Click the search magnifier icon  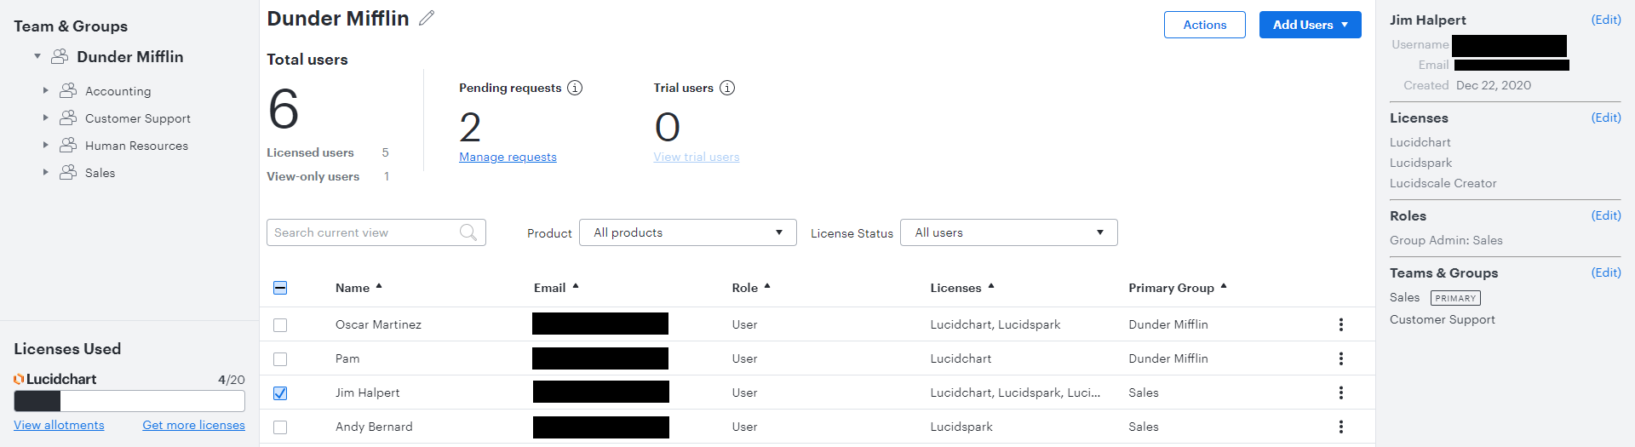coord(468,232)
